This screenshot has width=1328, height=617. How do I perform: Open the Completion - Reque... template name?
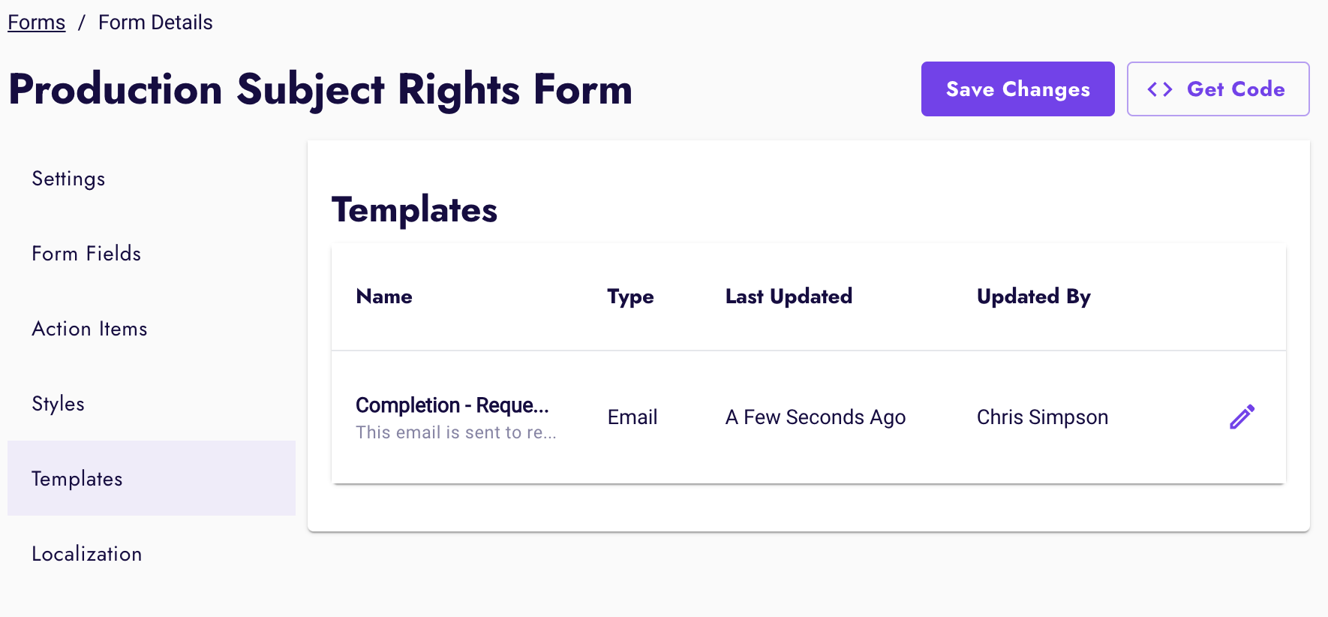click(452, 405)
